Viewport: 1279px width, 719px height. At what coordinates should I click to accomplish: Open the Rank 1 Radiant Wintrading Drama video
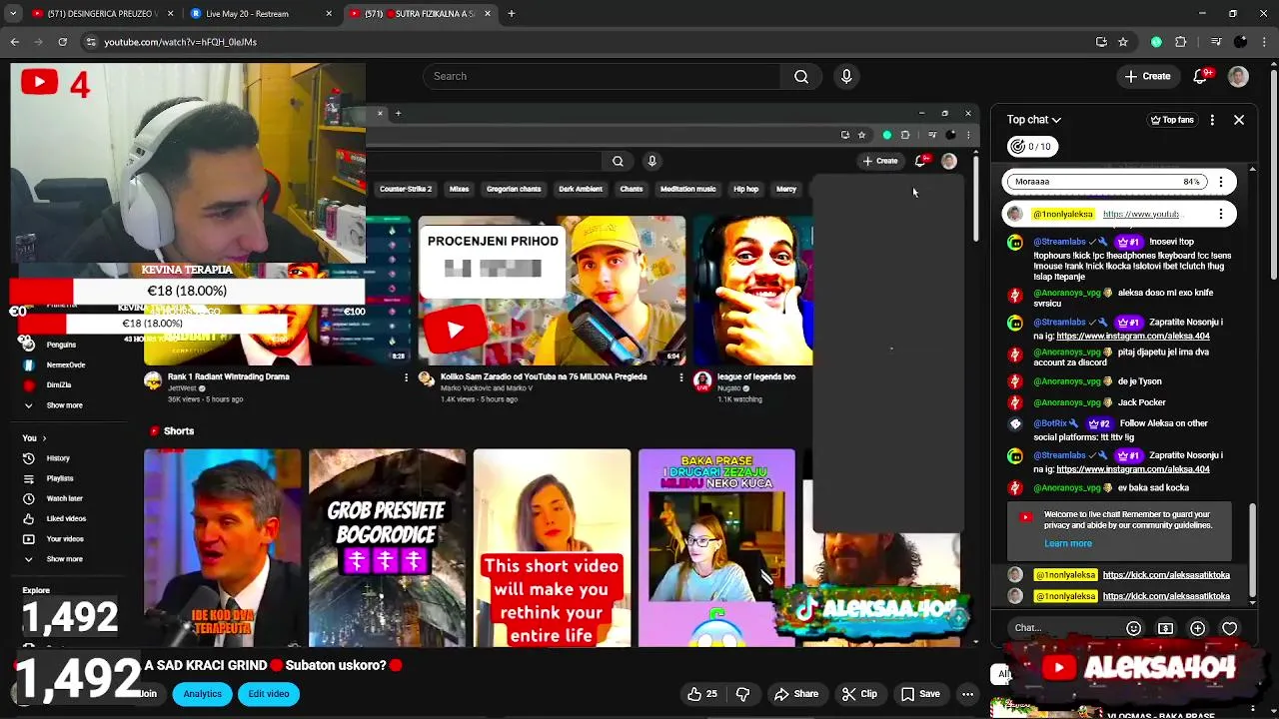tap(229, 376)
